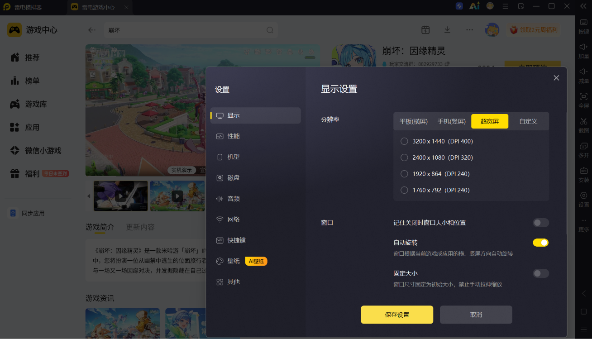Enable 记住关闭时窗口大小和位置 switch
592x339 pixels.
coord(541,223)
